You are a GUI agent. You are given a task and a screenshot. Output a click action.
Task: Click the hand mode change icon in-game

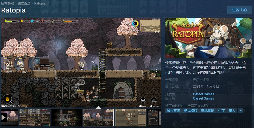pyautogui.click(x=7, y=99)
